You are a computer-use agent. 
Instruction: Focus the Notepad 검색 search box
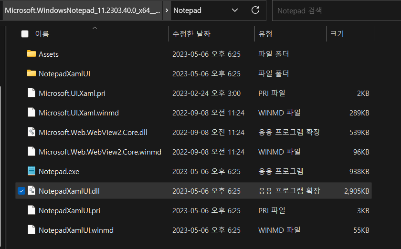(337, 10)
